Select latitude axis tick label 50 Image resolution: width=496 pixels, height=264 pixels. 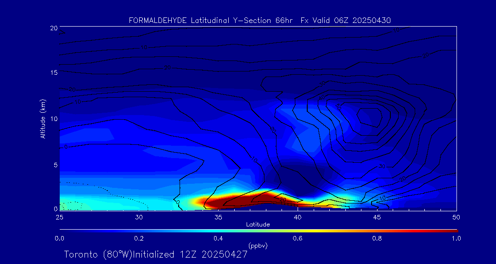tap(457, 217)
